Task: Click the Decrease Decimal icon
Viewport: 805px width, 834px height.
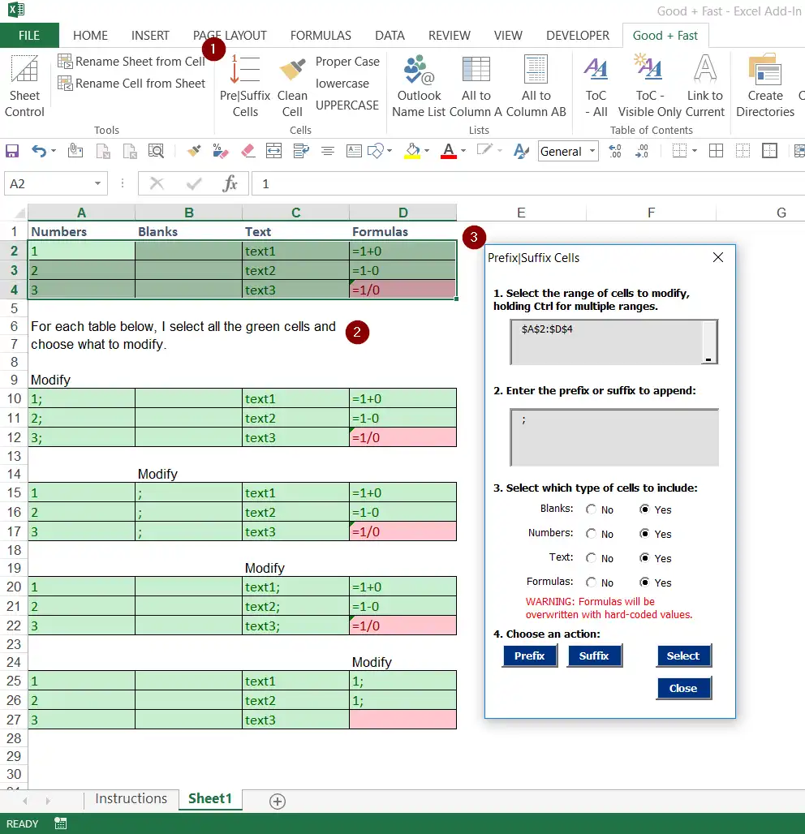Action: (642, 151)
